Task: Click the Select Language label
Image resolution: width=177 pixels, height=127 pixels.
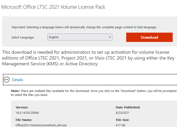Action: [23, 37]
